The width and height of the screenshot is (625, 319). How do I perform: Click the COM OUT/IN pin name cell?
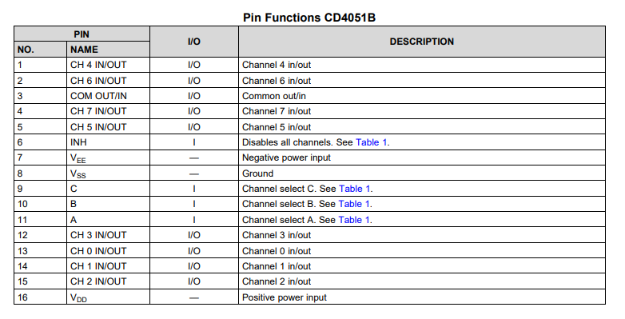(x=108, y=96)
